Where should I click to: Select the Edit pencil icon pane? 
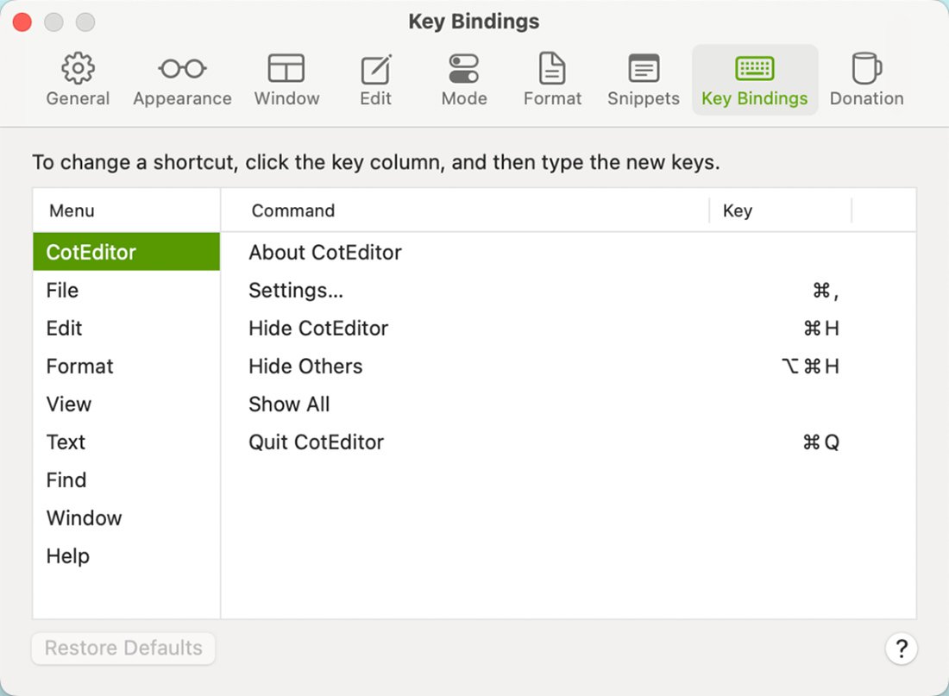pyautogui.click(x=375, y=69)
